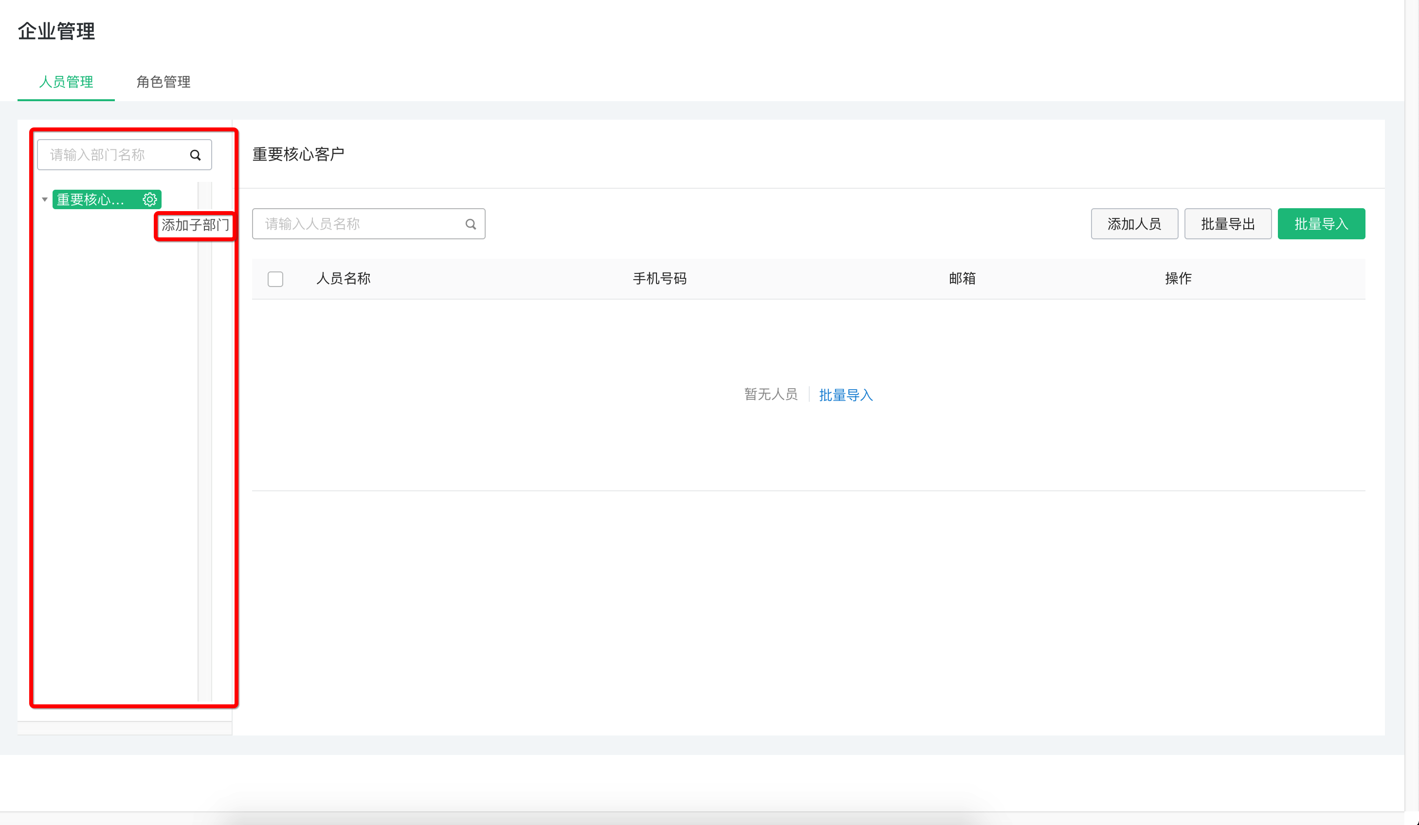
Task: Focus the 请输入人员名称 search field
Action: point(369,224)
